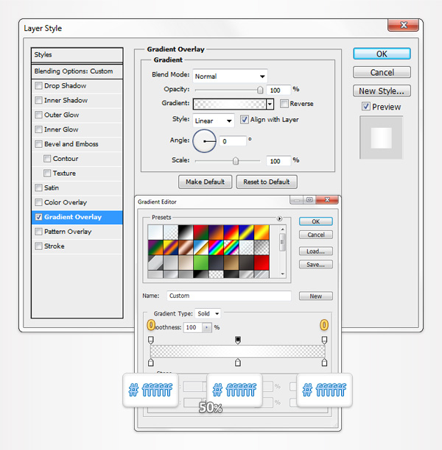Open the gradient presets flyout menu arrow
This screenshot has height=450, width=442.
[x=279, y=218]
